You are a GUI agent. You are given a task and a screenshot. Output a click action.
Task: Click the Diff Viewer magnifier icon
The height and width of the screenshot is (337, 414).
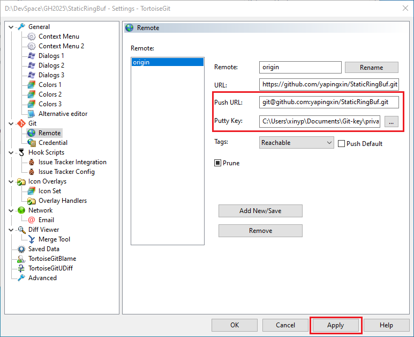point(21,230)
